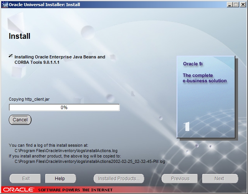Open the Help button

[x=61, y=179]
